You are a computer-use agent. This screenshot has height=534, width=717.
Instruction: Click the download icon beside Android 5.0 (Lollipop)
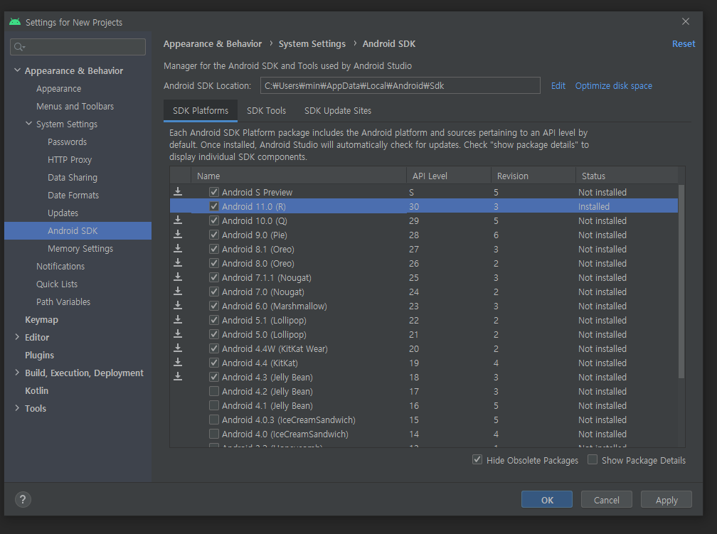(178, 333)
